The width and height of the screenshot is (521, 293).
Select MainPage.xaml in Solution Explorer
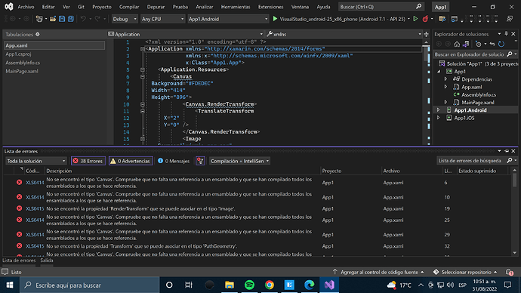pos(477,102)
